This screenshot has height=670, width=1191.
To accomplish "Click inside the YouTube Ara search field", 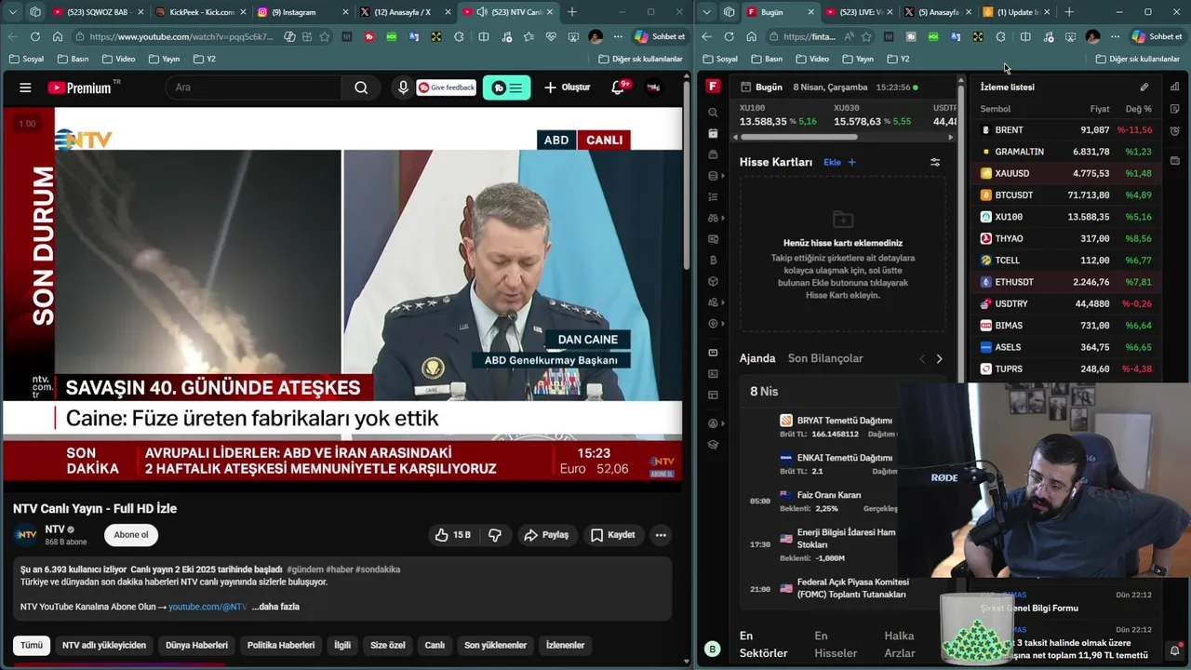I will click(255, 87).
